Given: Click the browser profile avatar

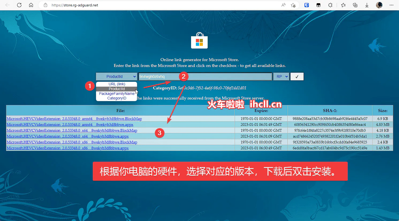Looking at the screenshot, I should coord(379,5).
